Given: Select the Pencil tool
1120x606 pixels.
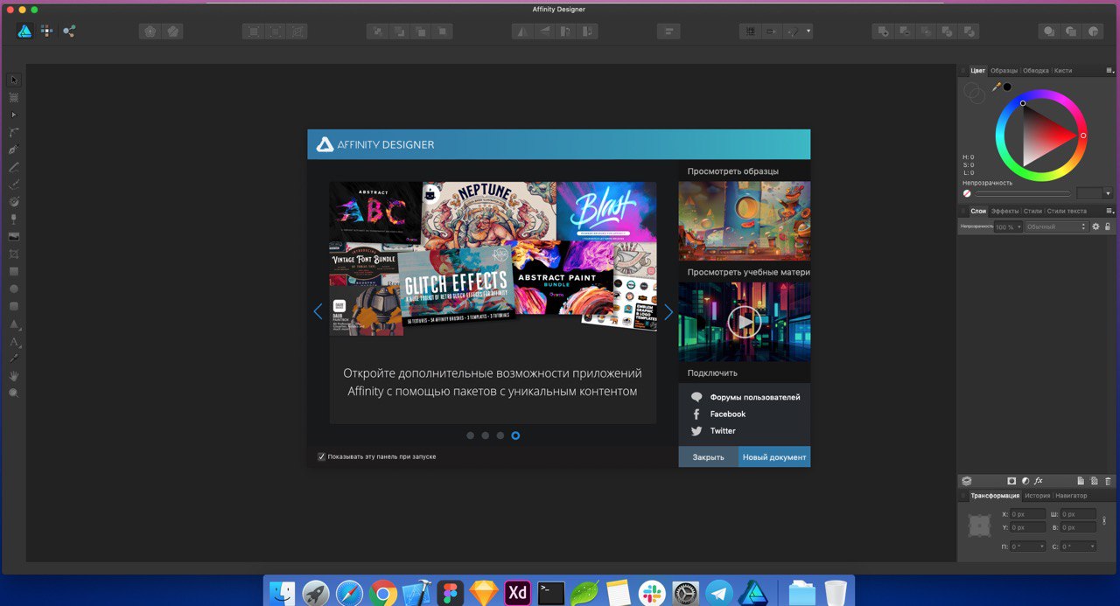Looking at the screenshot, I should click(x=14, y=167).
